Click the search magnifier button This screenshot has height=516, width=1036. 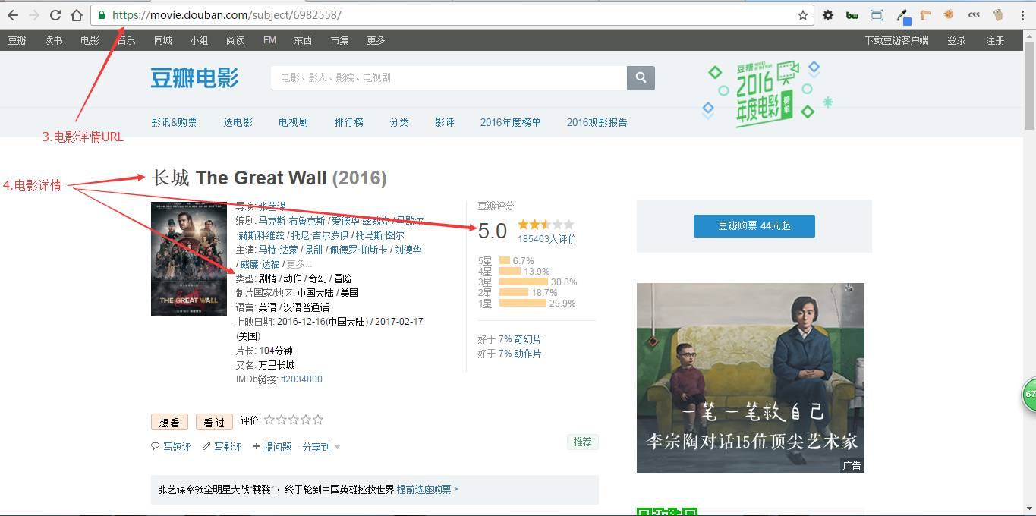[641, 77]
